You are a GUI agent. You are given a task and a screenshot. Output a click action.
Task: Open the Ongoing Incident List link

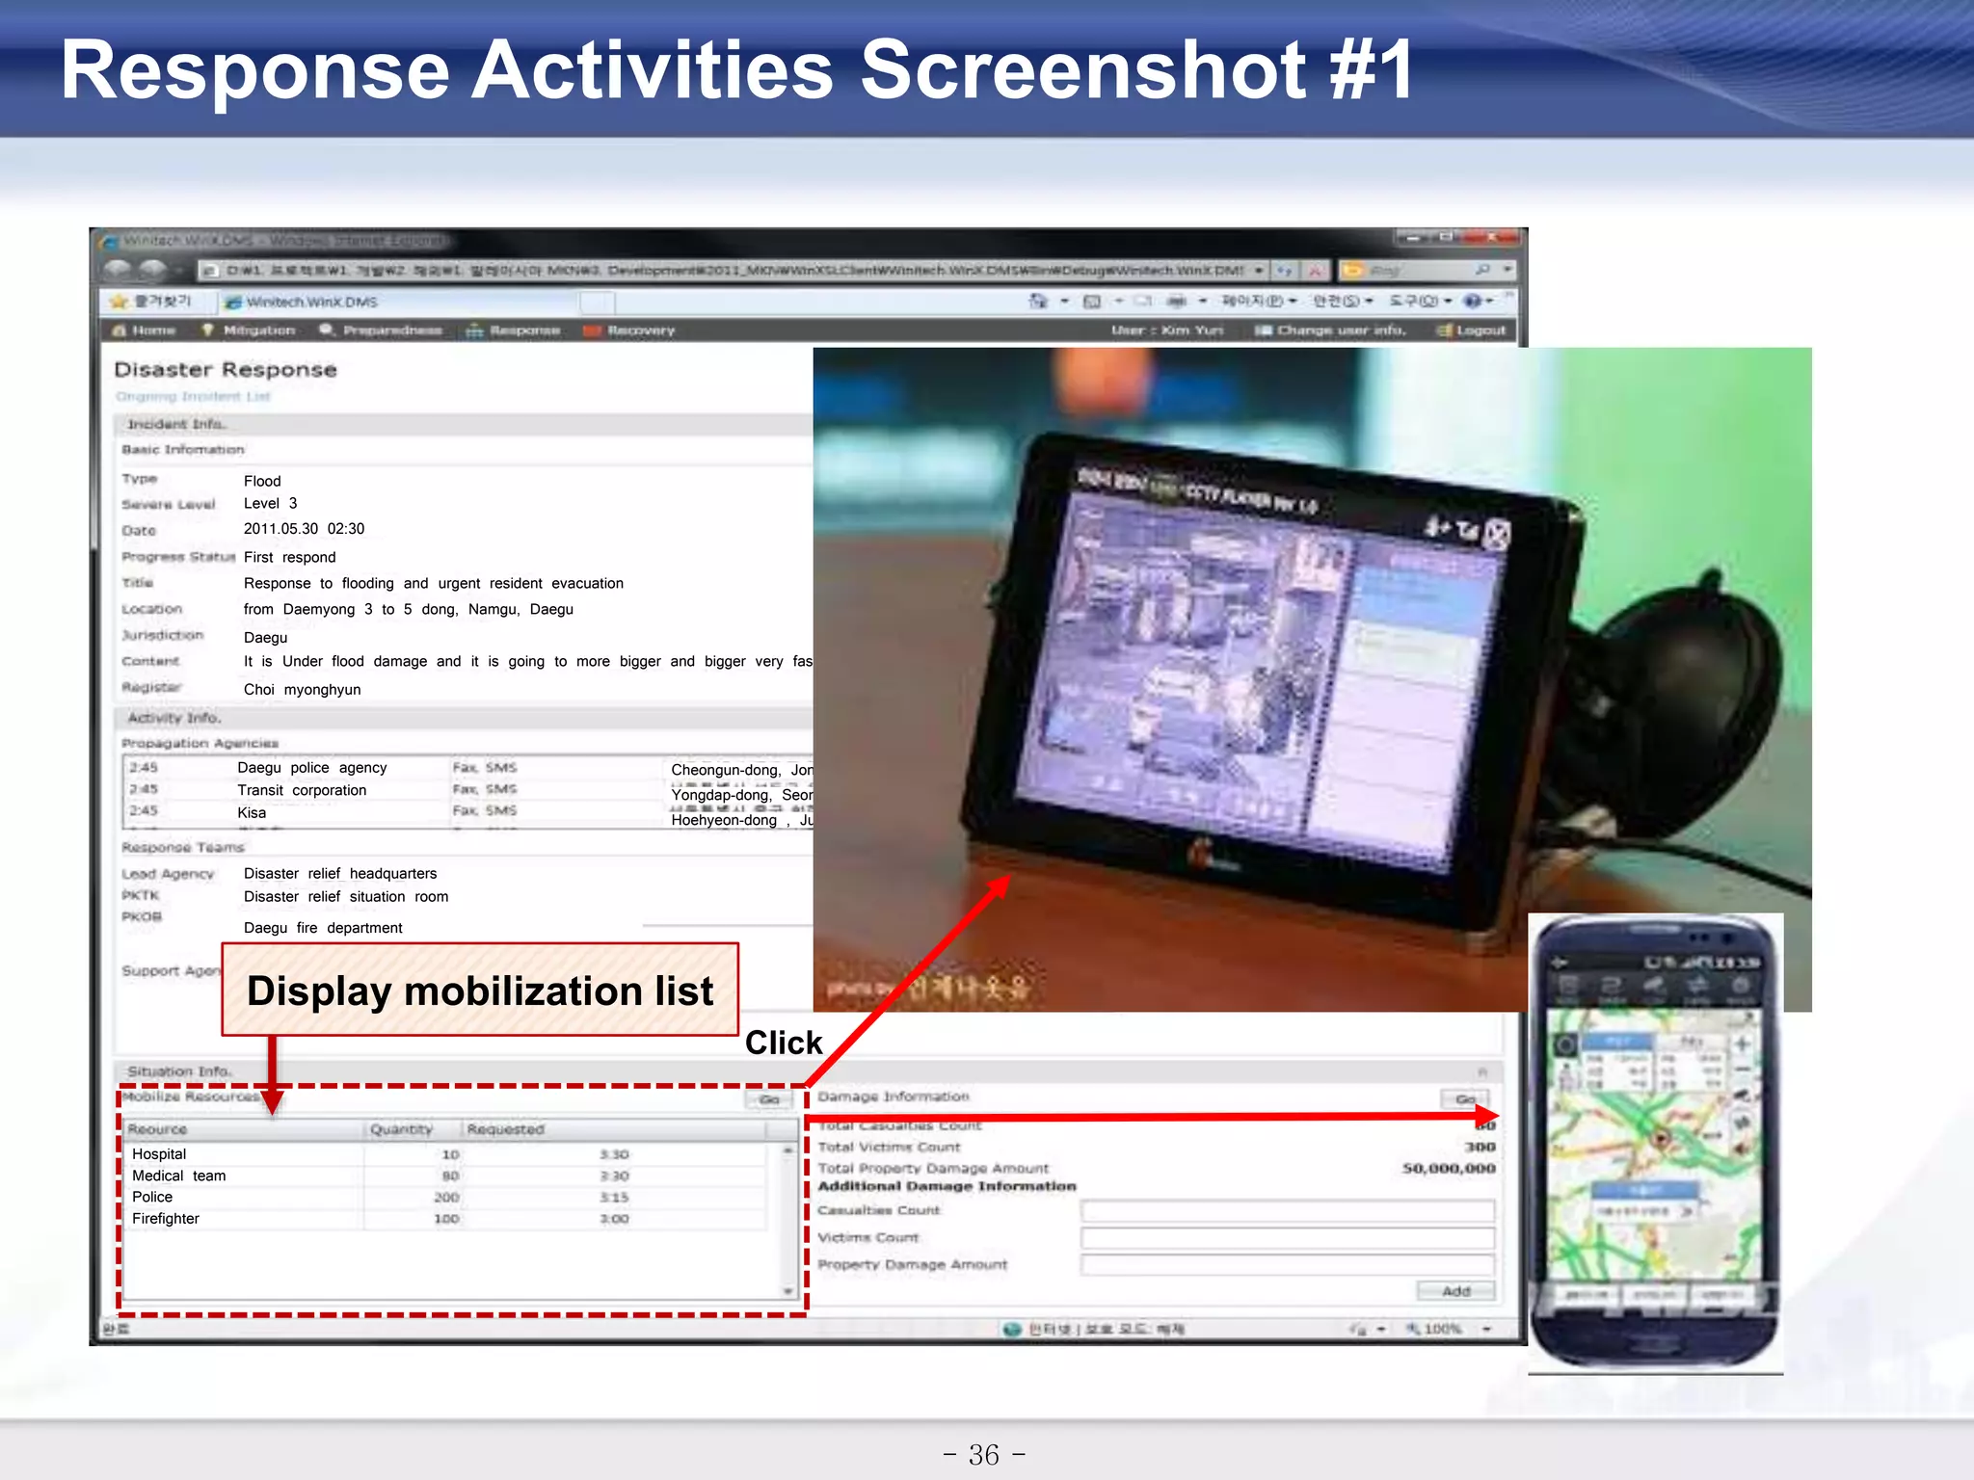(193, 397)
